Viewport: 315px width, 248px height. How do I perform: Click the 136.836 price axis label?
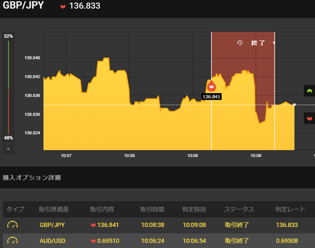(32, 95)
